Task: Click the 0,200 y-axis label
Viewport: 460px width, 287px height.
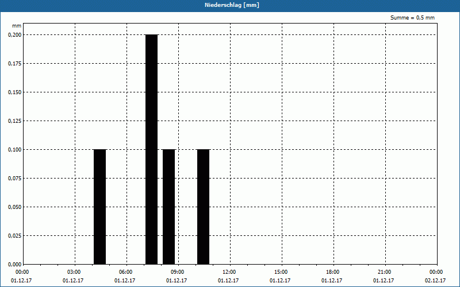Action: (x=15, y=35)
